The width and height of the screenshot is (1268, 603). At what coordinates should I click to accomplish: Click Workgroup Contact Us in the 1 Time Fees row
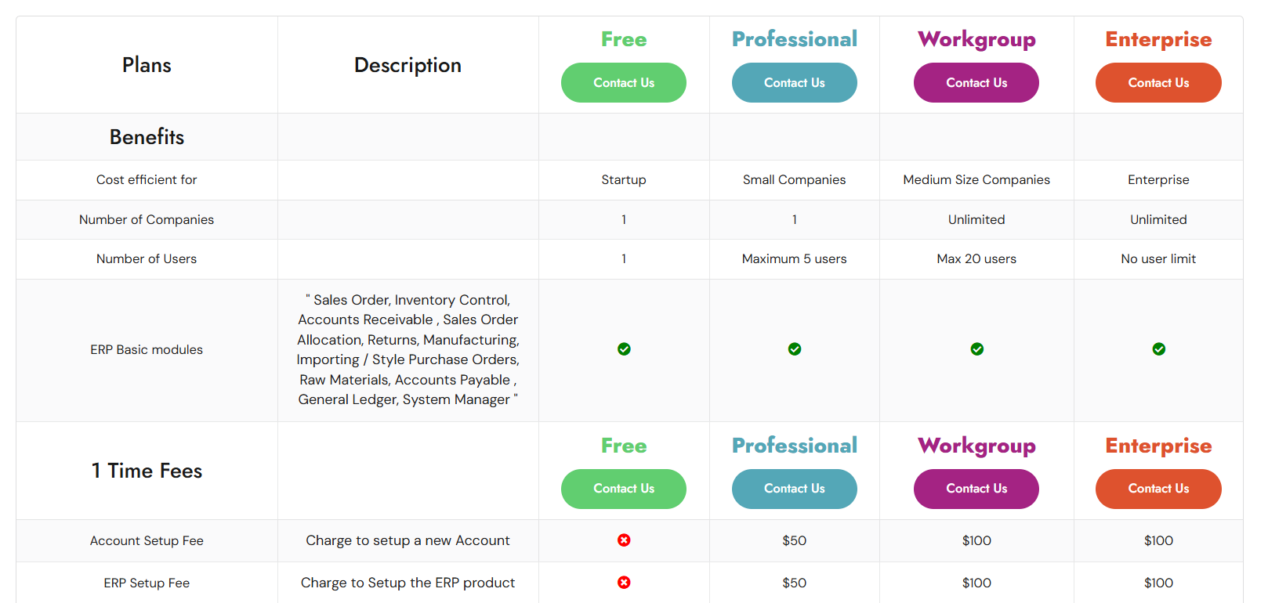pyautogui.click(x=976, y=489)
